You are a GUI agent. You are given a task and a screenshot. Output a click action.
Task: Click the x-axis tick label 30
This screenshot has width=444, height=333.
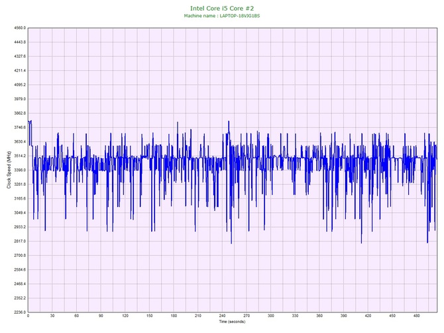pos(52,316)
